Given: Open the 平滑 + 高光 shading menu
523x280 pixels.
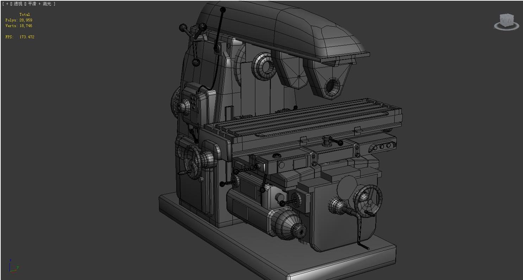Looking at the screenshot, I should pos(39,4).
